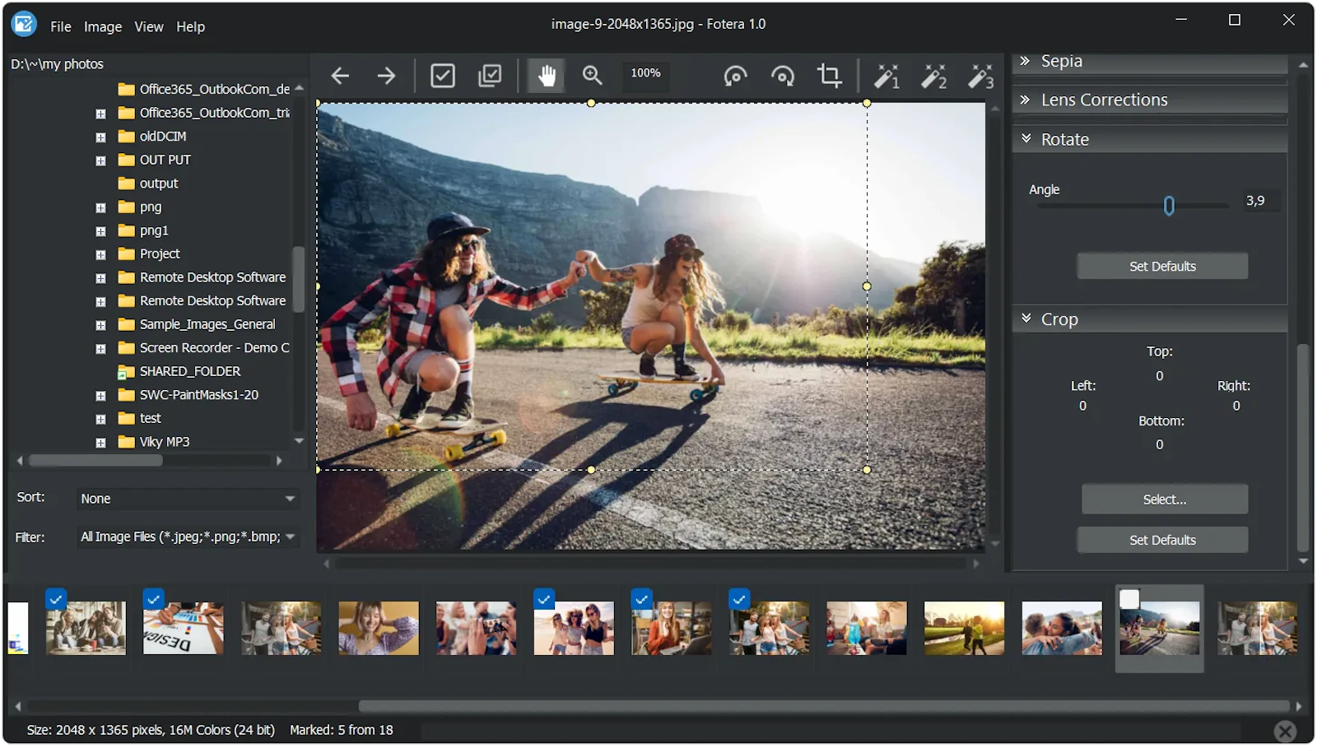Uncheck the design papers thumbnail checkbox
Viewport: 1317px width, 748px height.
pyautogui.click(x=153, y=599)
